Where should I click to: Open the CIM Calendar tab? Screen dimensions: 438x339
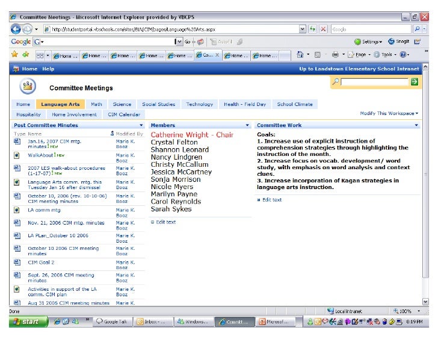(x=124, y=114)
